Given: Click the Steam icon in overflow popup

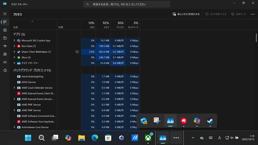Looking at the screenshot, I should [x=210, y=121].
